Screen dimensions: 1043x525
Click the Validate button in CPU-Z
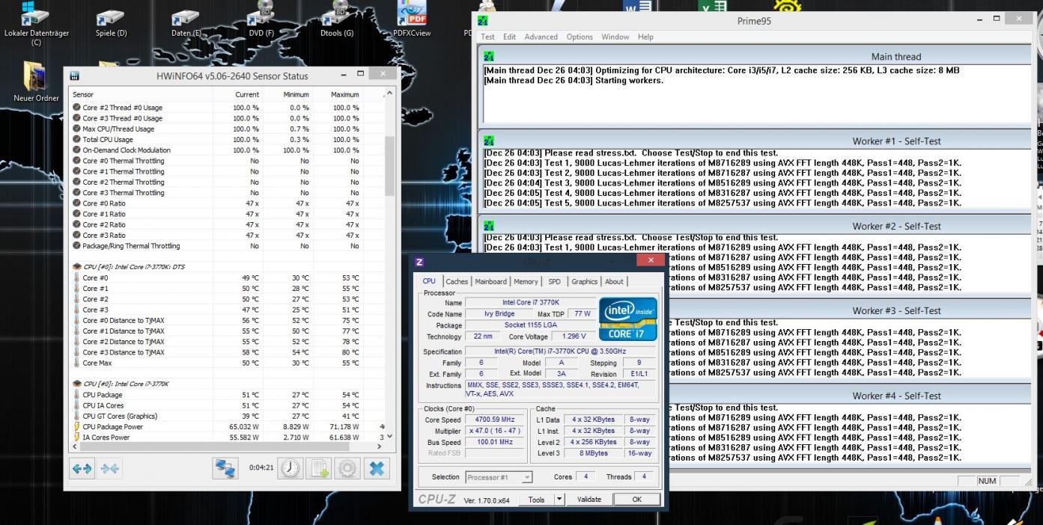pyautogui.click(x=589, y=500)
